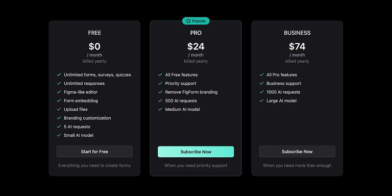392x196 pixels.
Task: Select the Popular badge label
Action: pyautogui.click(x=199, y=21)
